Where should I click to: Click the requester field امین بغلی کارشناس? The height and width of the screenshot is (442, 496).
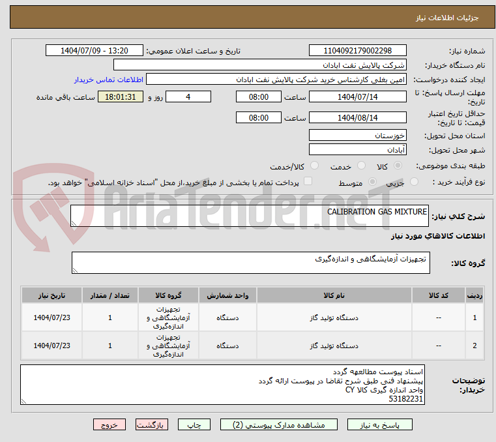pos(276,80)
